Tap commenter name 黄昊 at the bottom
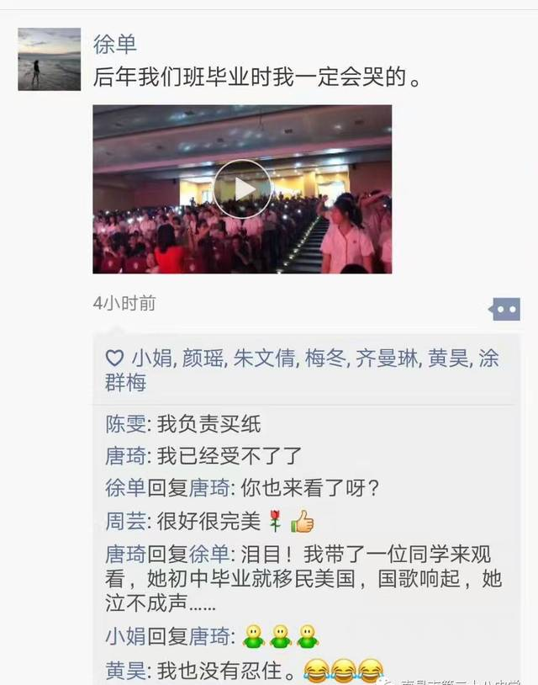The height and width of the screenshot is (685, 538). pyautogui.click(x=125, y=671)
